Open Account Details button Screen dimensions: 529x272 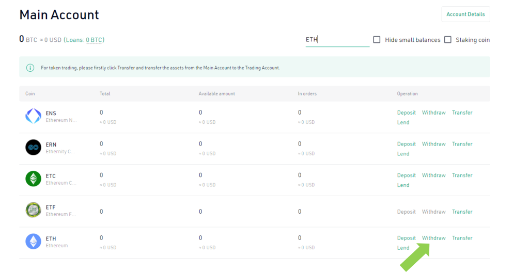465,14
